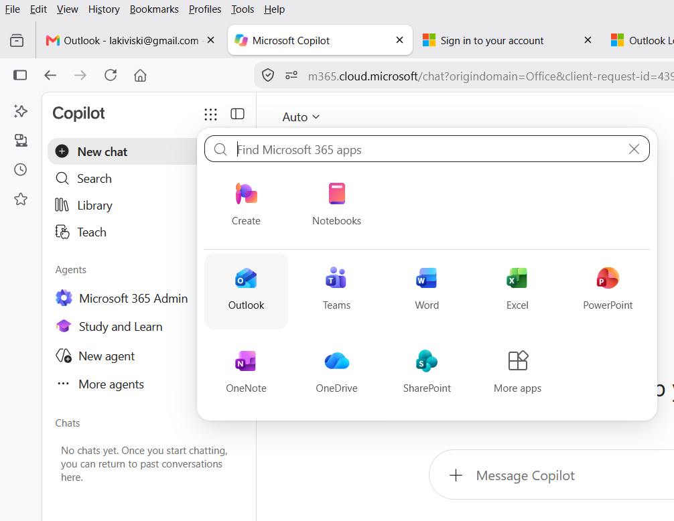Click the More apps tile
The width and height of the screenshot is (674, 521).
pos(517,372)
